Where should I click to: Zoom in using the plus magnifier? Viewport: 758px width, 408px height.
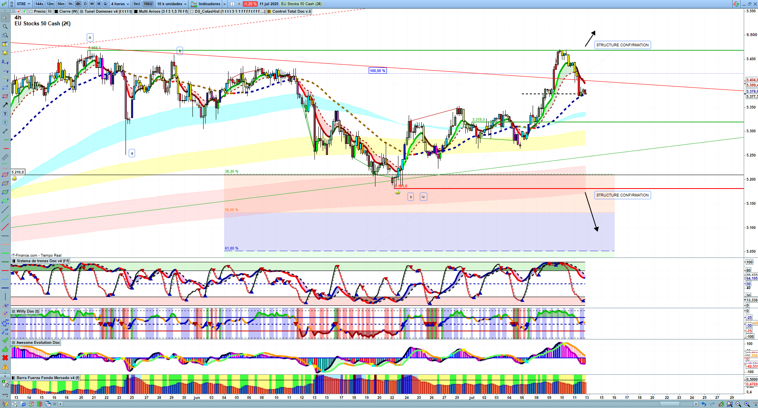point(747,404)
